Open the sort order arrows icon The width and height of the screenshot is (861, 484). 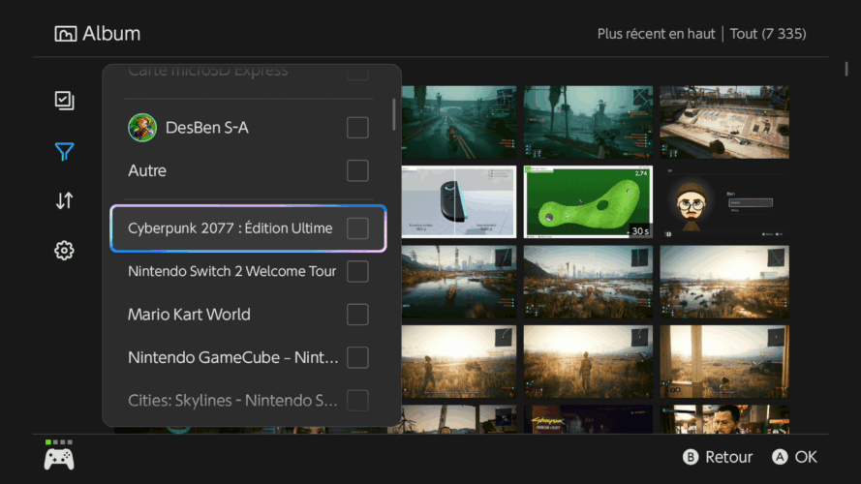click(64, 200)
